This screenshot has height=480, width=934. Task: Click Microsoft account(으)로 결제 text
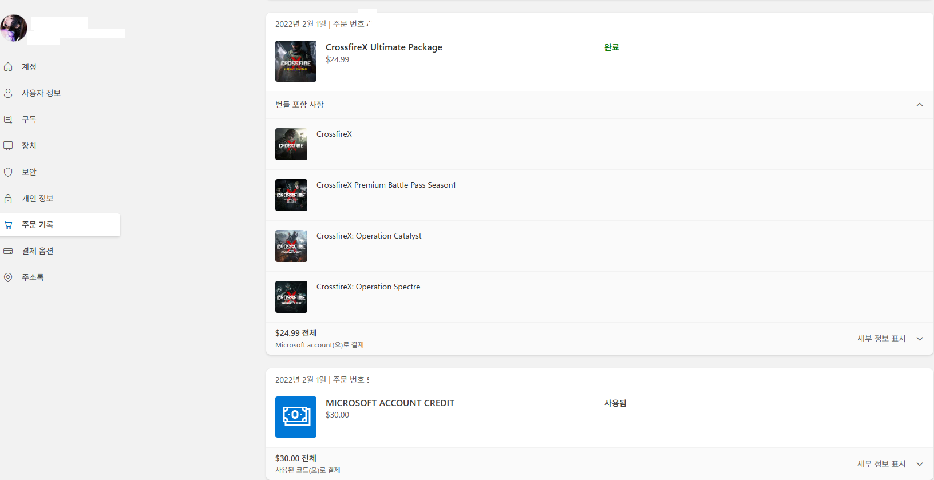pos(319,345)
